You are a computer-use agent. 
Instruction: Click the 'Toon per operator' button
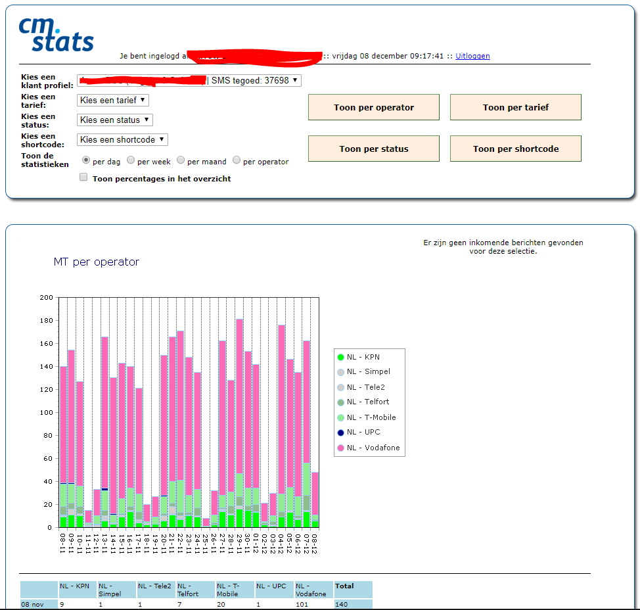[x=374, y=107]
